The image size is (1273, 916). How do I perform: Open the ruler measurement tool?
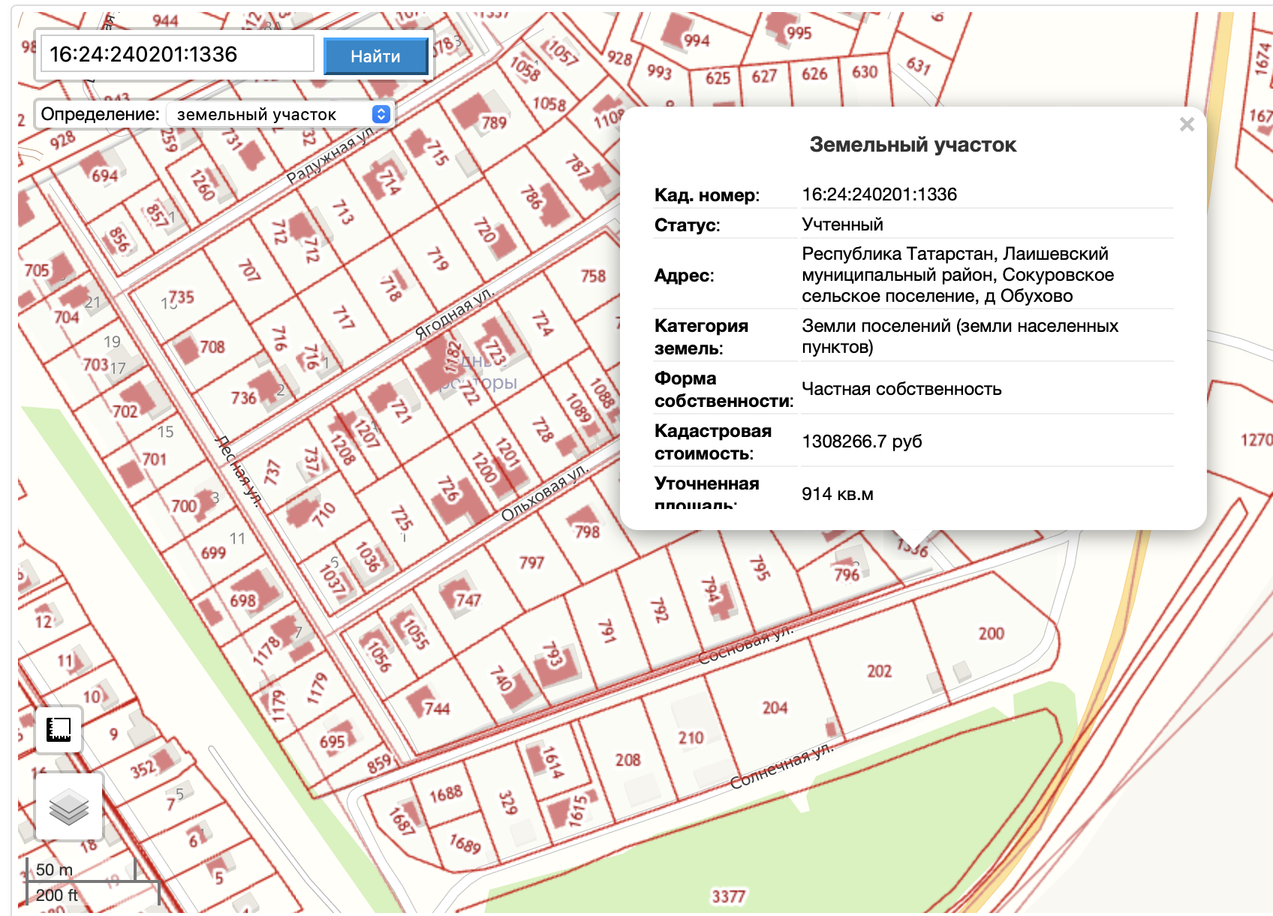pos(59,729)
